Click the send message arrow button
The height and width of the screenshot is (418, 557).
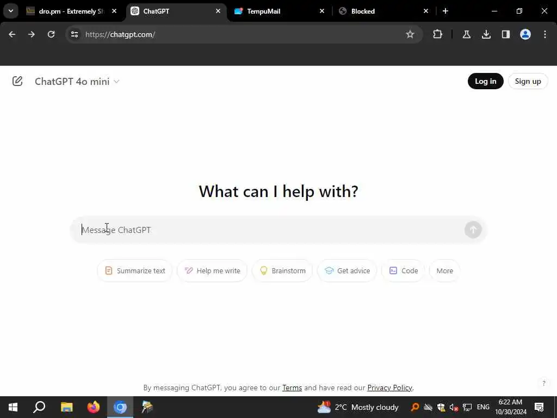coord(473,230)
